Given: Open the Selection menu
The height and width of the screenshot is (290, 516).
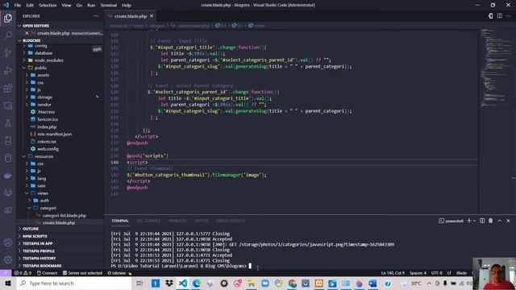Looking at the screenshot, I should 48,5.
